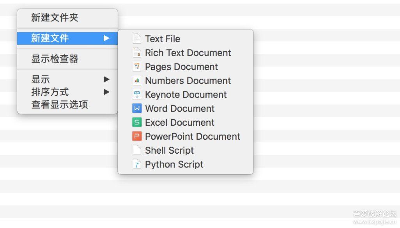The image size is (400, 228).
Task: Click the Pages Document icon
Action: (x=136, y=67)
